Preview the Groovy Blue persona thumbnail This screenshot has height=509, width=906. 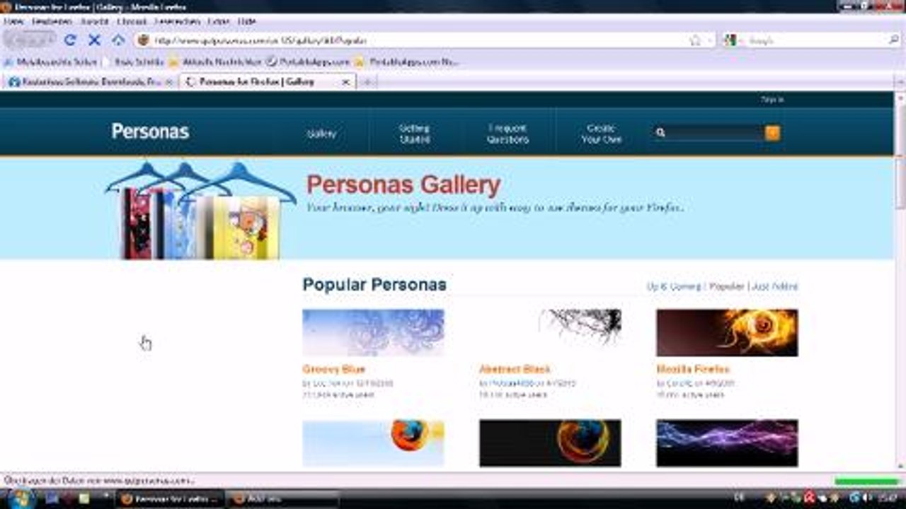tap(373, 332)
